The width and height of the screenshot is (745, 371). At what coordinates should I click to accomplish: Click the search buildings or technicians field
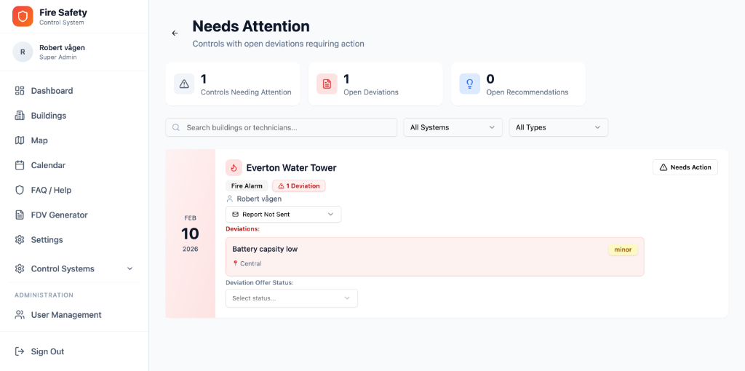tap(282, 127)
